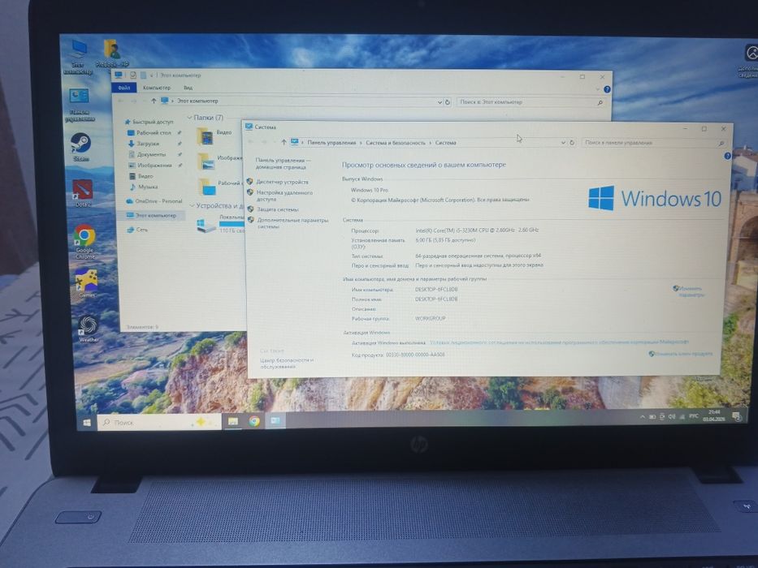The width and height of the screenshot is (758, 568).
Task: Select the Рабочий стол folder in content
Action: [x=221, y=187]
